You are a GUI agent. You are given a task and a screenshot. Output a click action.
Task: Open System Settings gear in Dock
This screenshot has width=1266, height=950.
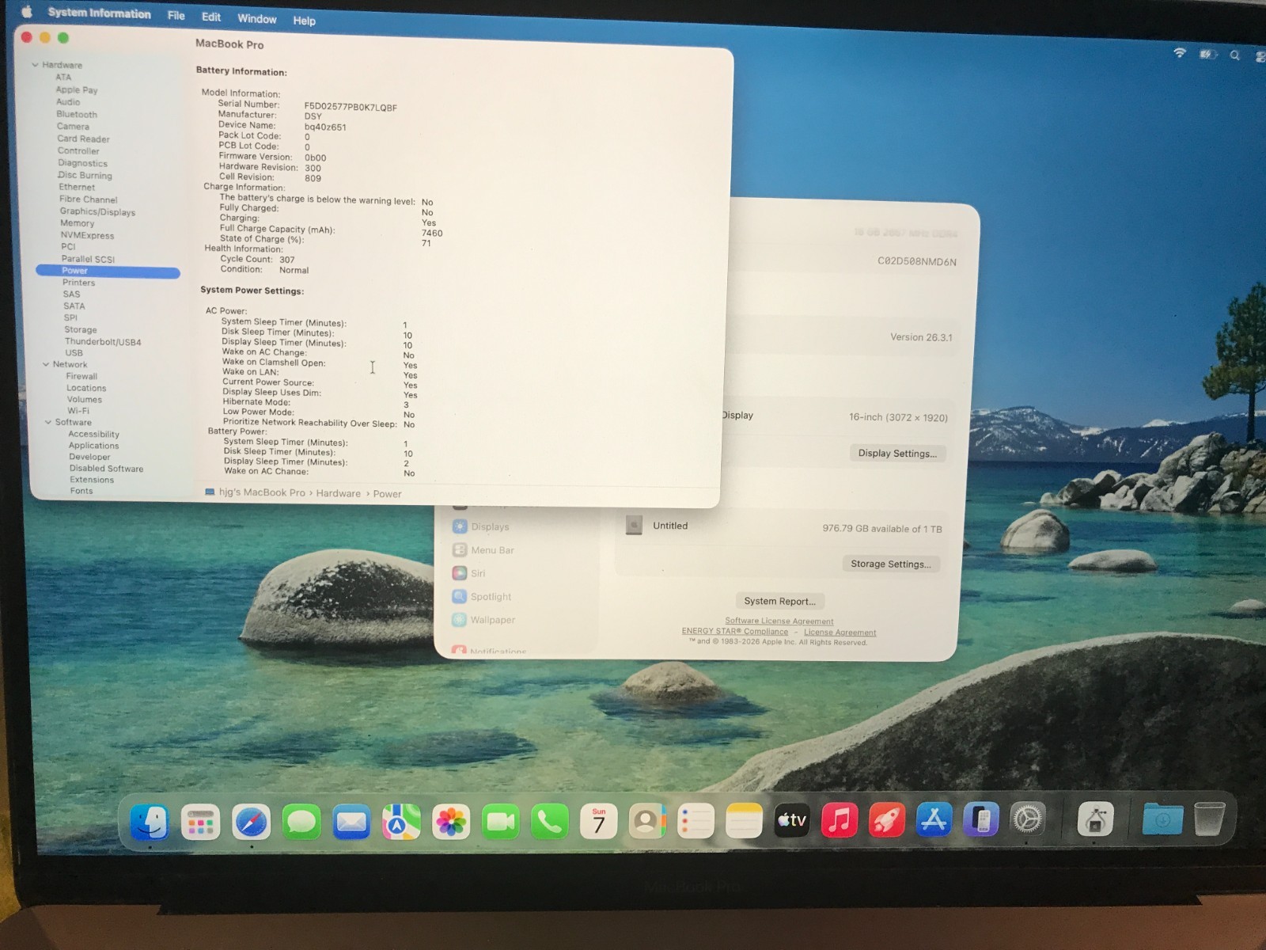coord(1028,819)
